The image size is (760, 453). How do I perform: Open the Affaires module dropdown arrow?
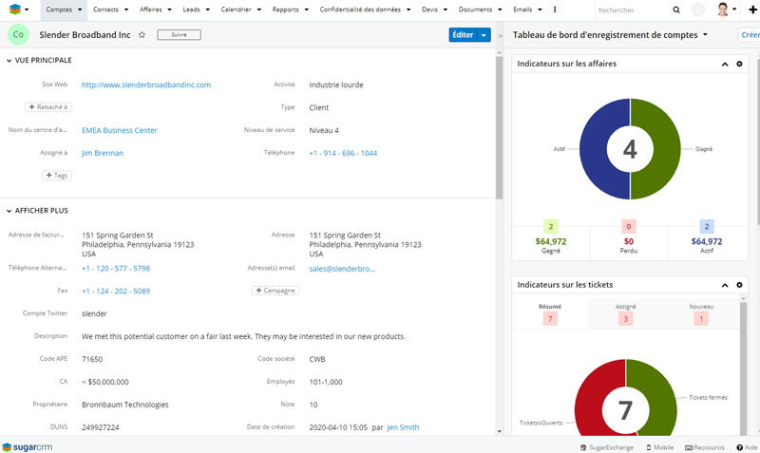(170, 9)
